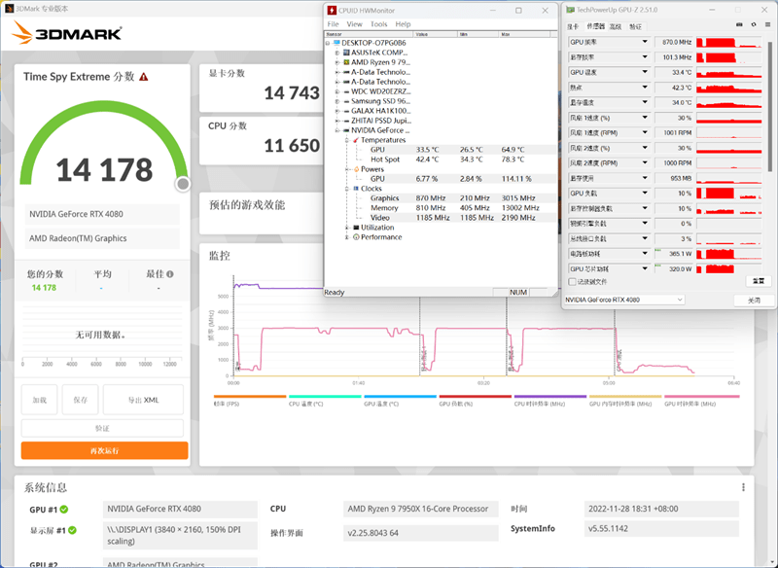Open the GPU 频率 sensor dropdown arrow
778x568 pixels.
645,42
